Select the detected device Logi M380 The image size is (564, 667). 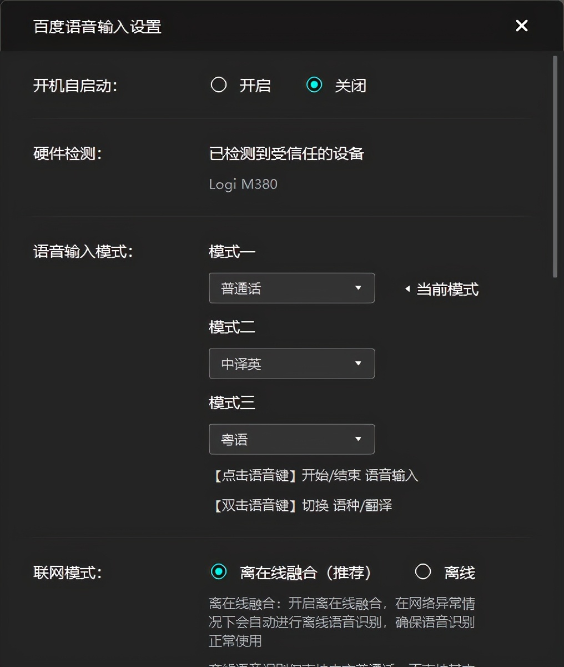click(243, 184)
